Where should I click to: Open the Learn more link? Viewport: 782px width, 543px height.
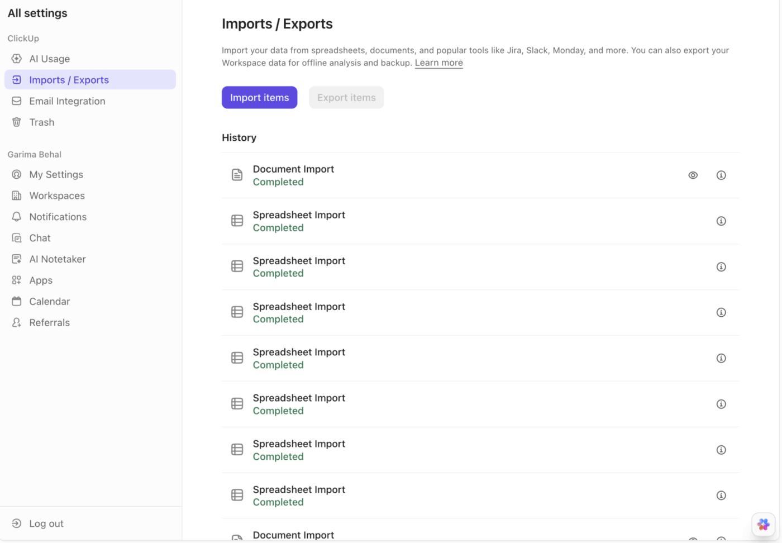pos(438,63)
